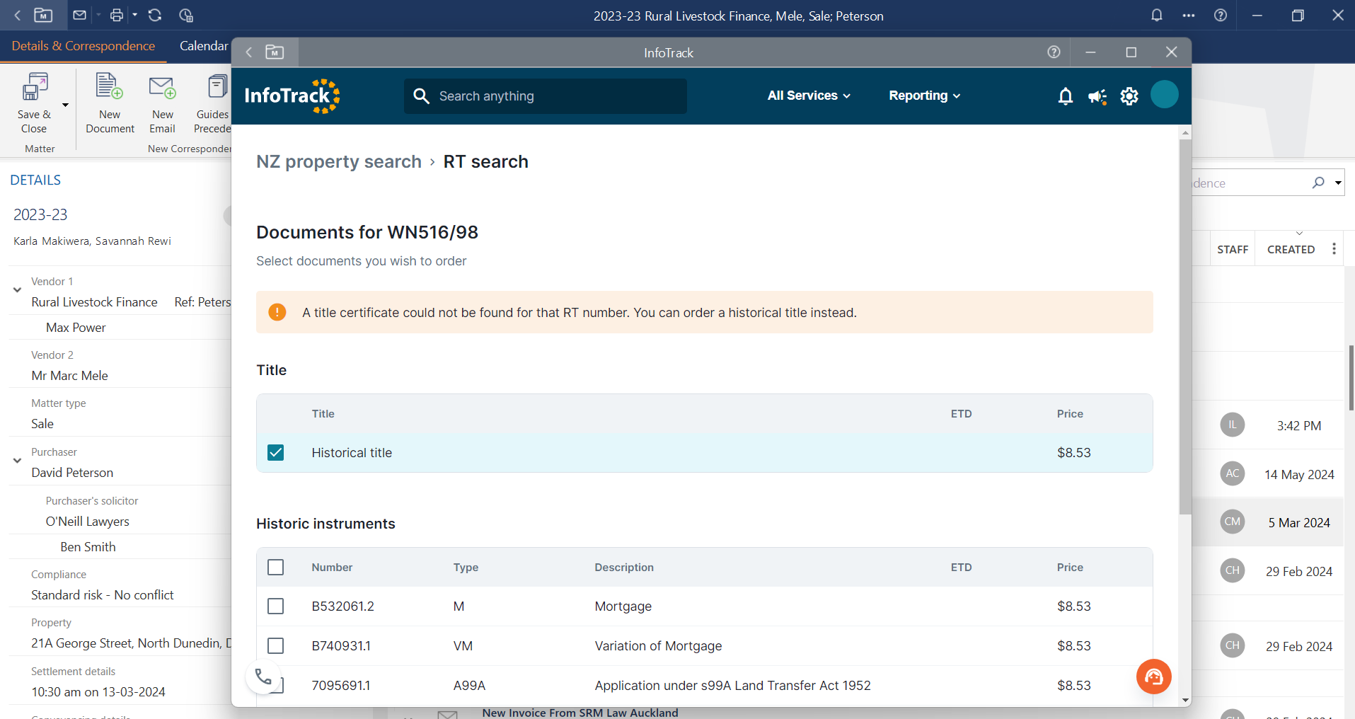Click the print icon in the top toolbar
Image resolution: width=1355 pixels, height=719 pixels.
pos(116,14)
